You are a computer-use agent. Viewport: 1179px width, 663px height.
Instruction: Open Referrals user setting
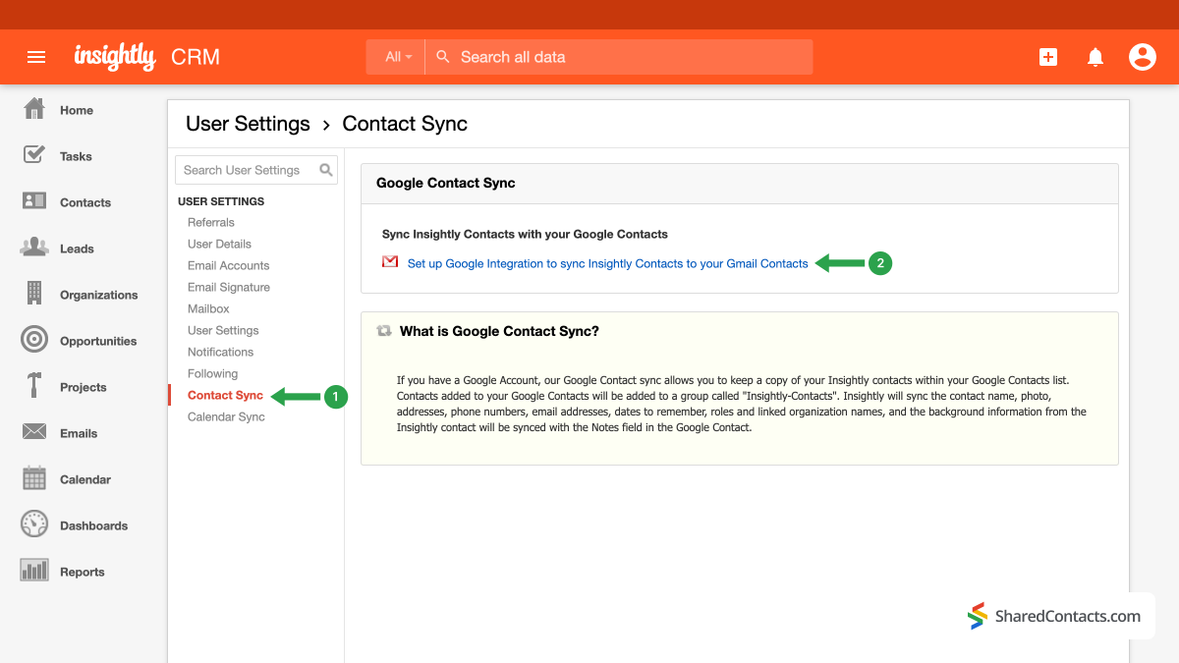pos(211,223)
